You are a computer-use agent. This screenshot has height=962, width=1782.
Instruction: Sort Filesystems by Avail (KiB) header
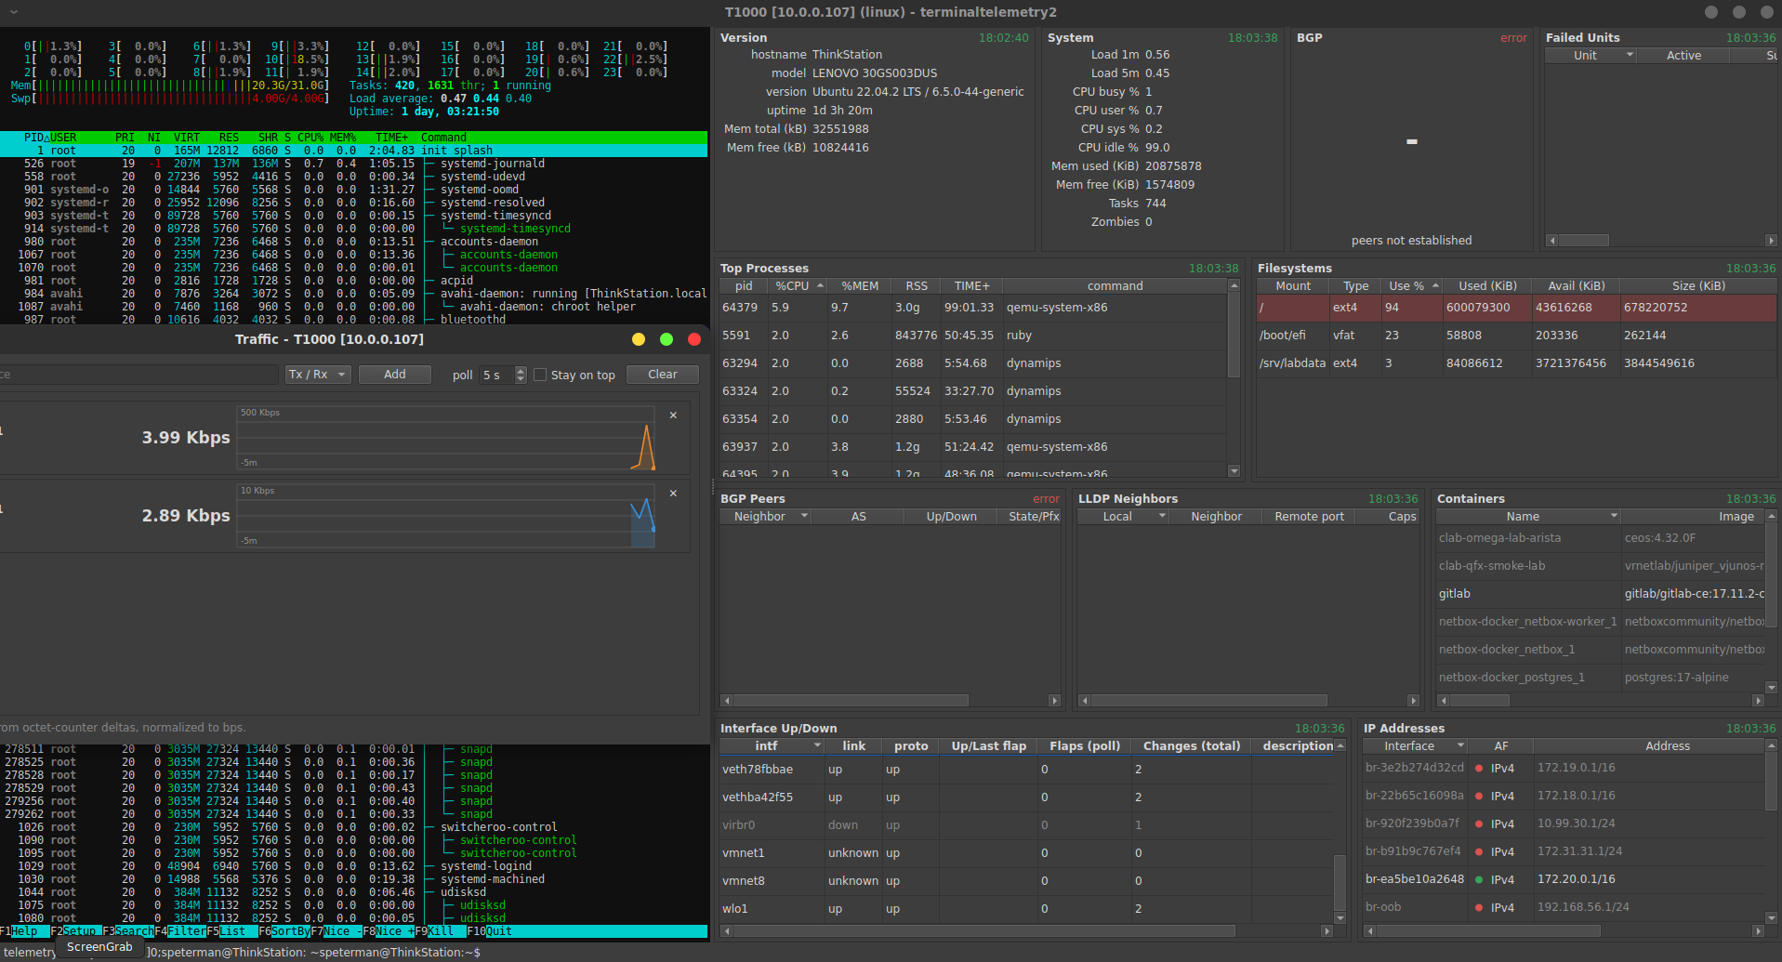[x=1575, y=286]
